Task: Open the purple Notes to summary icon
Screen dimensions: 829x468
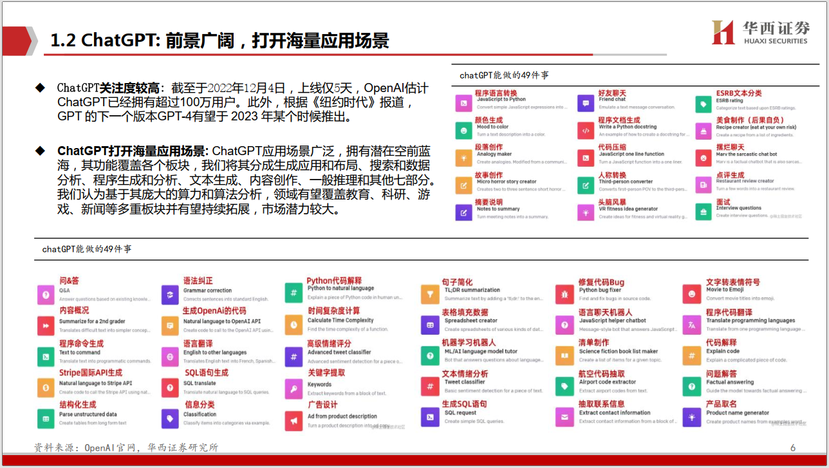Action: 463,212
